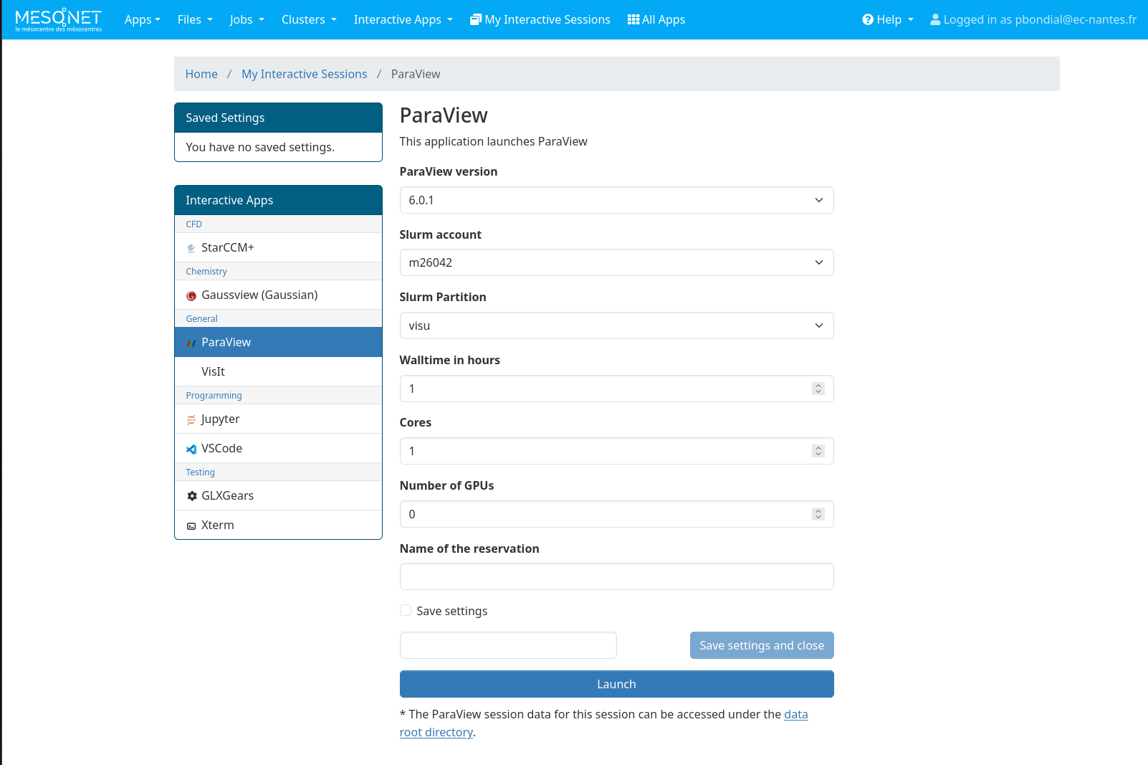Click the Jupyter icon in sidebar
This screenshot has width=1148, height=765.
click(x=191, y=419)
